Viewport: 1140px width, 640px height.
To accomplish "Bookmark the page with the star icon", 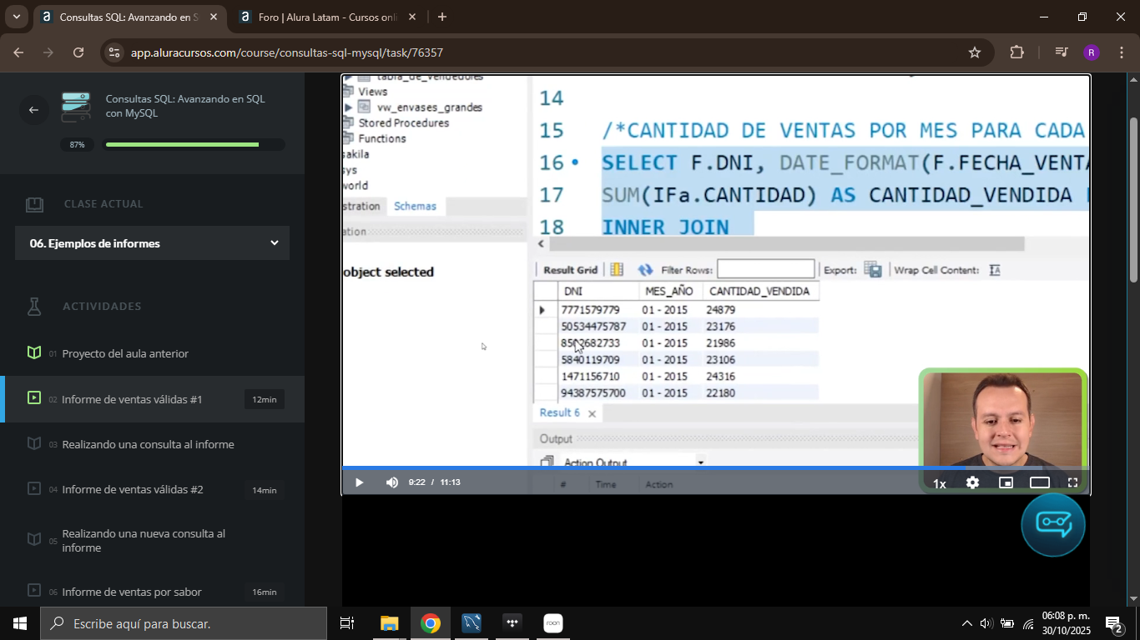I will coord(974,52).
